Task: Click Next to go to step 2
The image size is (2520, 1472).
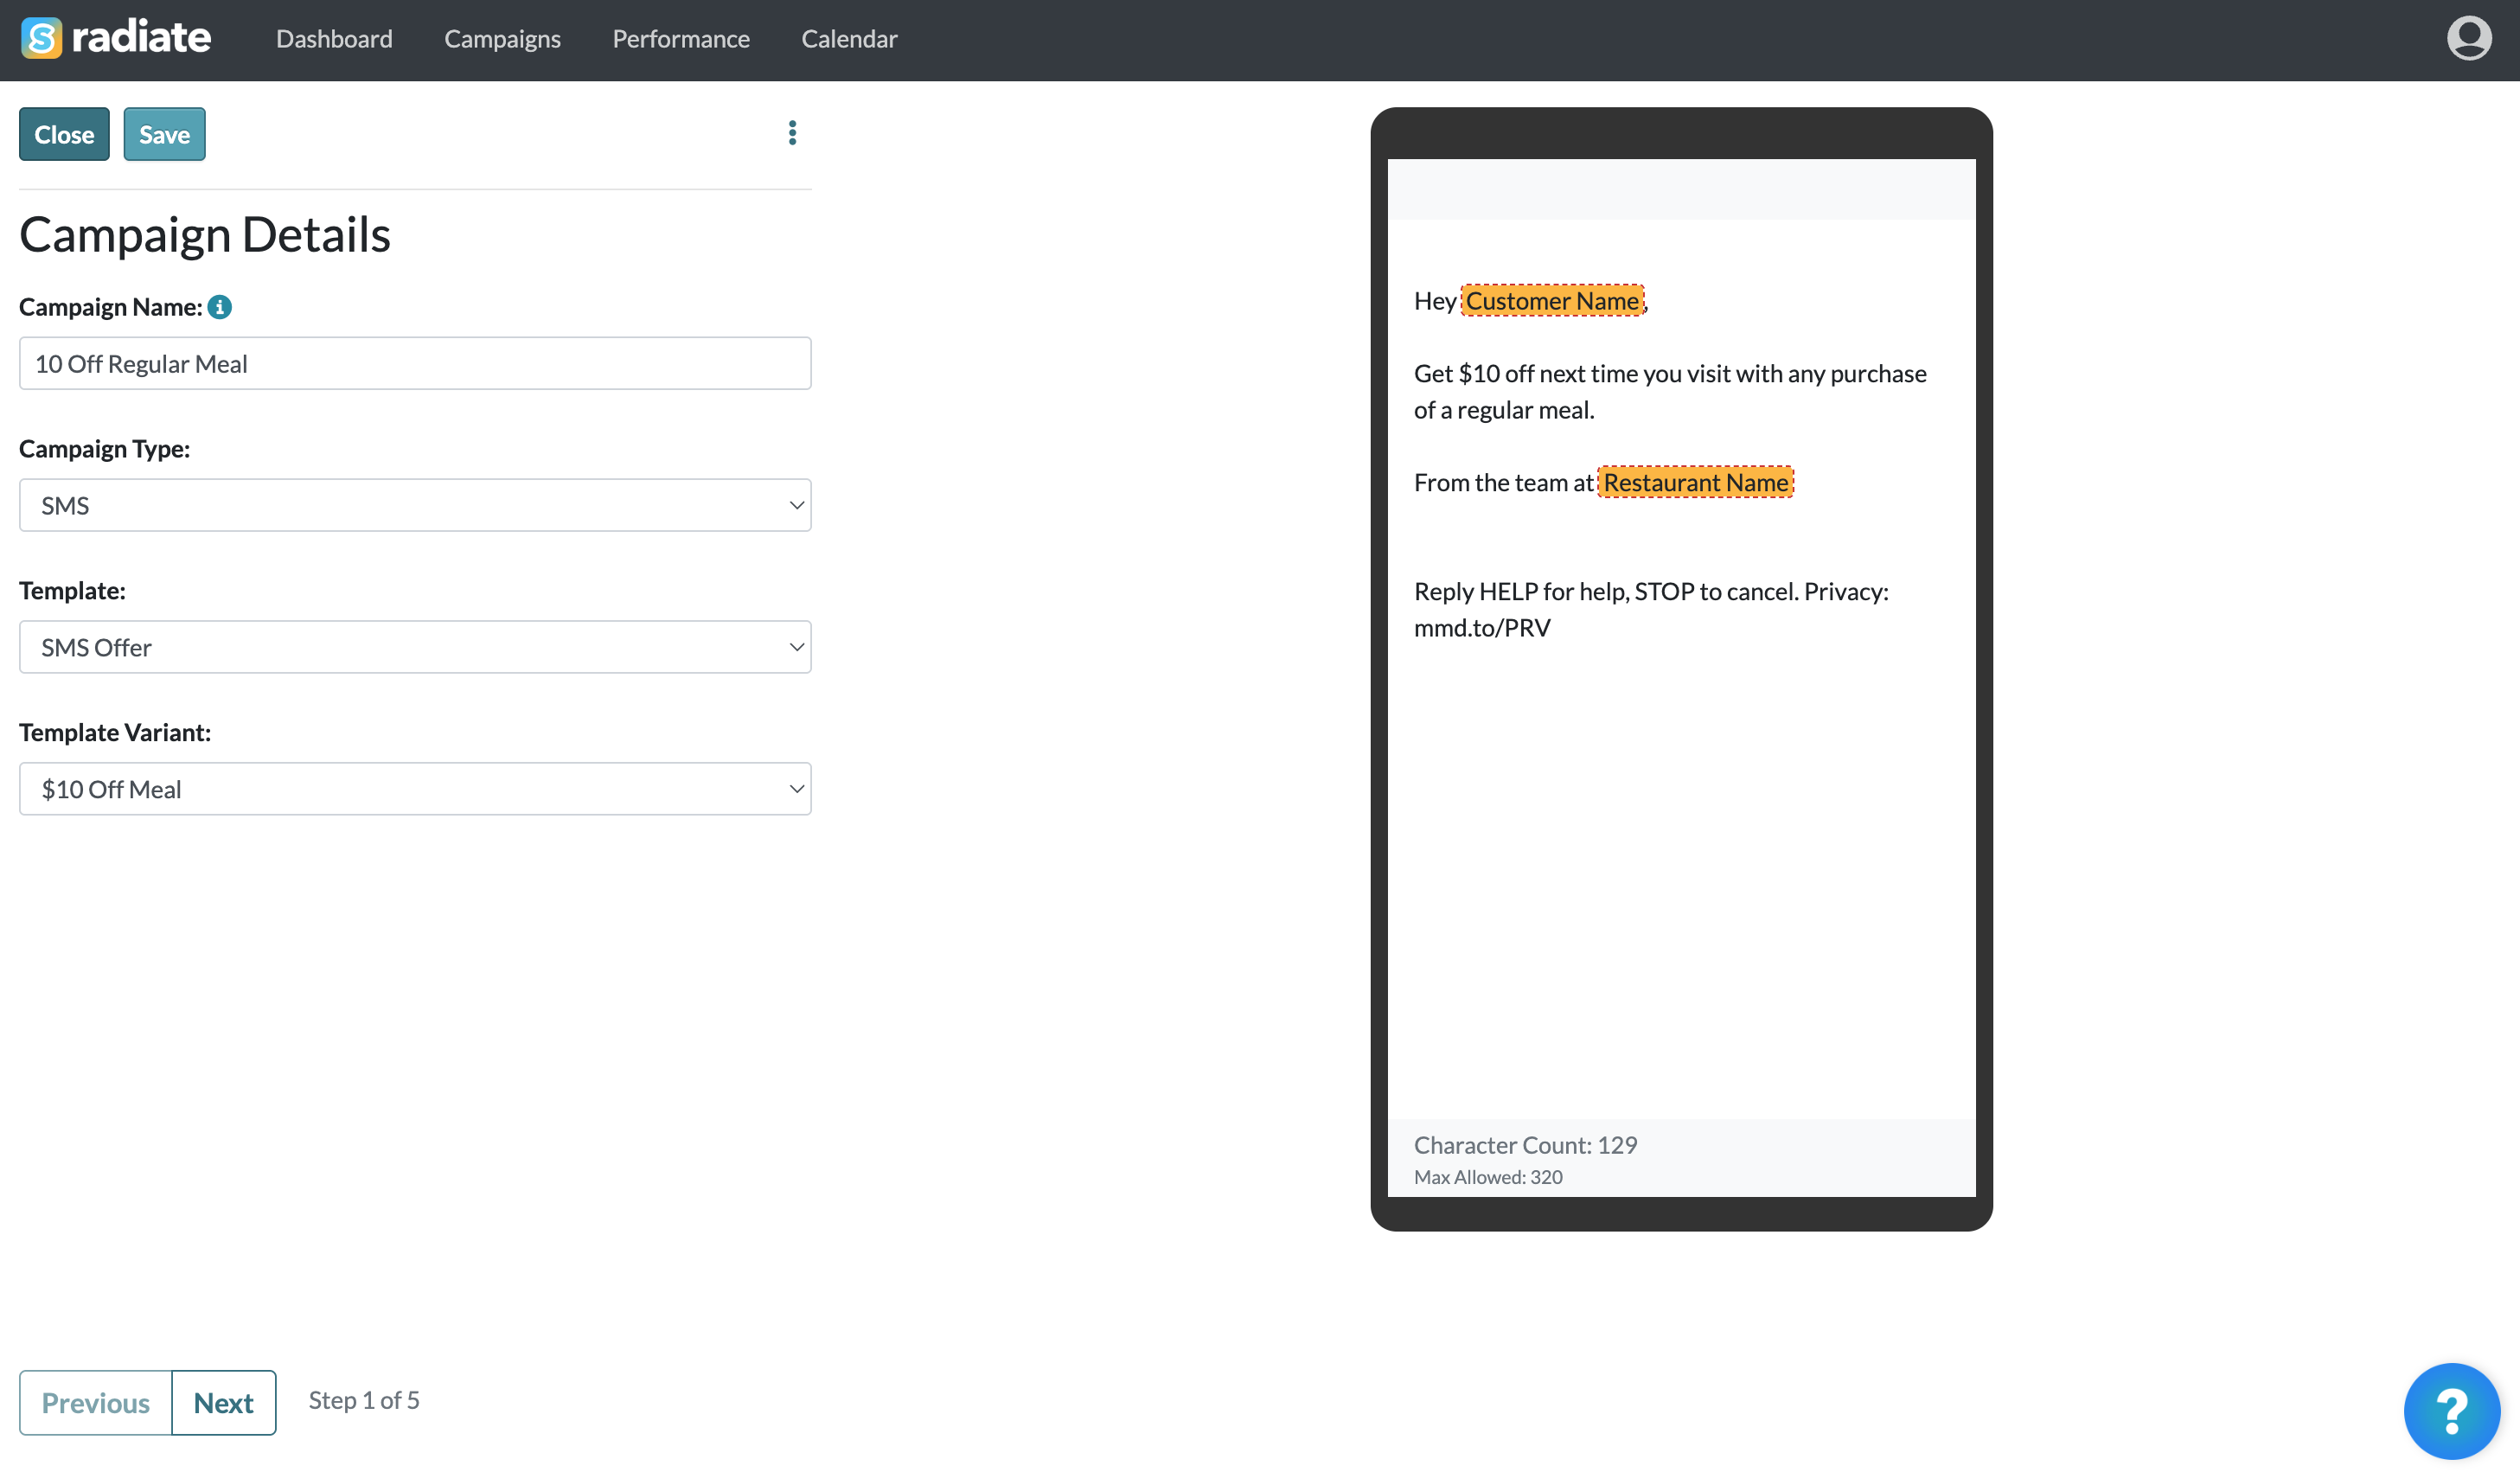Action: pyautogui.click(x=223, y=1402)
